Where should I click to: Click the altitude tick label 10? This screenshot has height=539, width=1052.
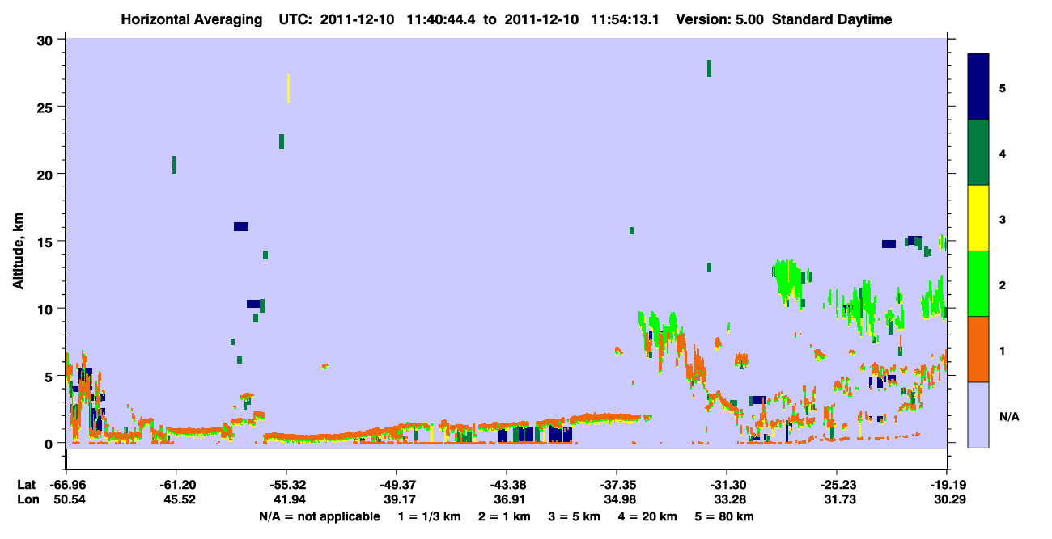click(x=47, y=309)
